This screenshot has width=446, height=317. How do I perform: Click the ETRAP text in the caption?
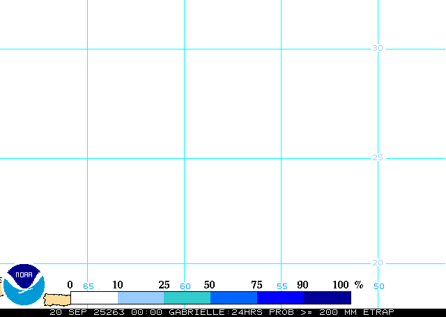[x=380, y=312]
